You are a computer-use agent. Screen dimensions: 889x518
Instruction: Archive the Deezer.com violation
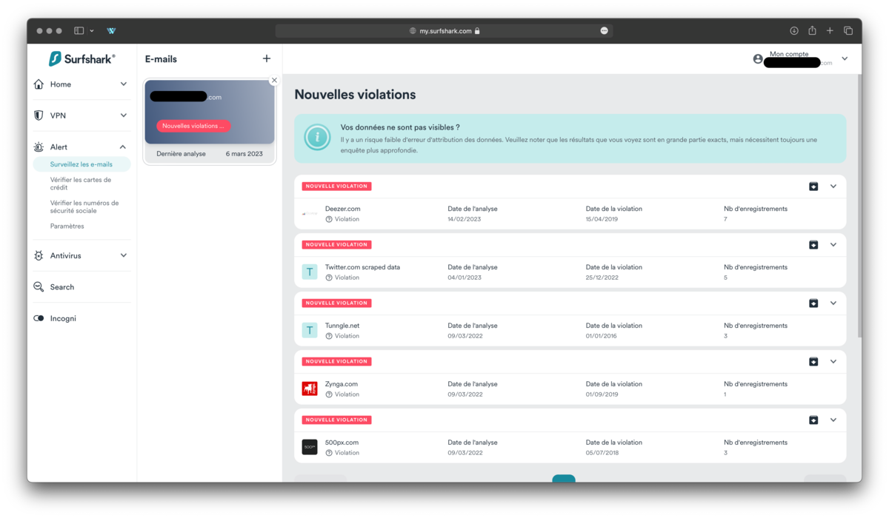point(813,186)
